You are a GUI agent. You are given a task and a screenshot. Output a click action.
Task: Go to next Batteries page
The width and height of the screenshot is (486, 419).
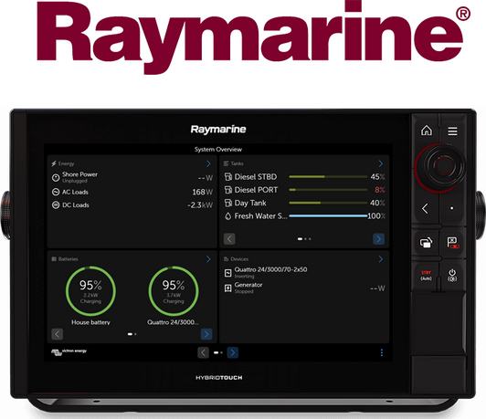pyautogui.click(x=206, y=334)
